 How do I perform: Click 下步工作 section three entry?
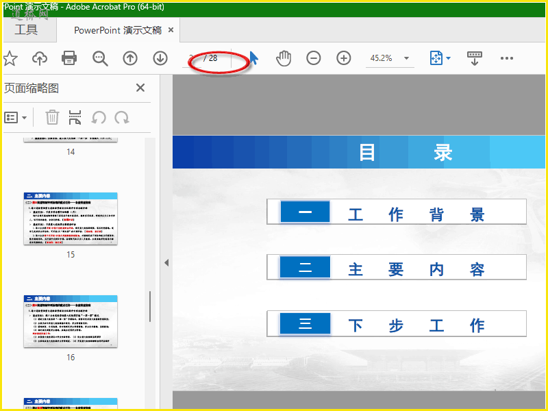click(x=397, y=323)
